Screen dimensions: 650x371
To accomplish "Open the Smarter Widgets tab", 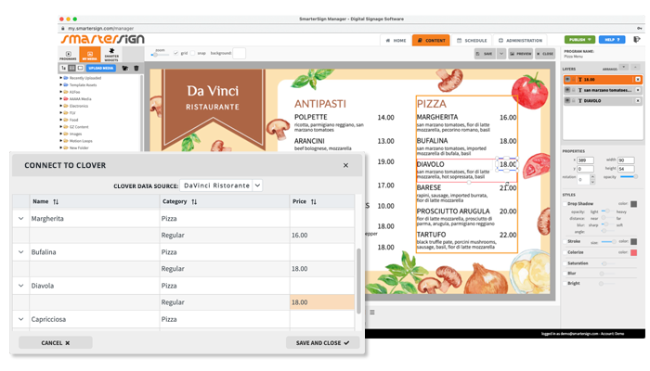I will (111, 55).
